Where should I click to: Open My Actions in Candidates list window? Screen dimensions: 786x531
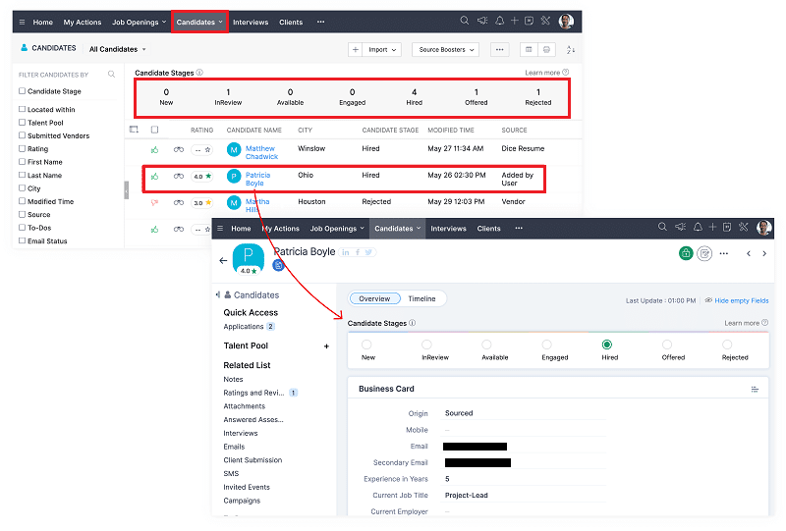(83, 22)
